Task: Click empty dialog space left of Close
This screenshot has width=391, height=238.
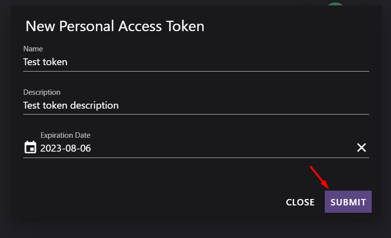Action: tap(148, 202)
